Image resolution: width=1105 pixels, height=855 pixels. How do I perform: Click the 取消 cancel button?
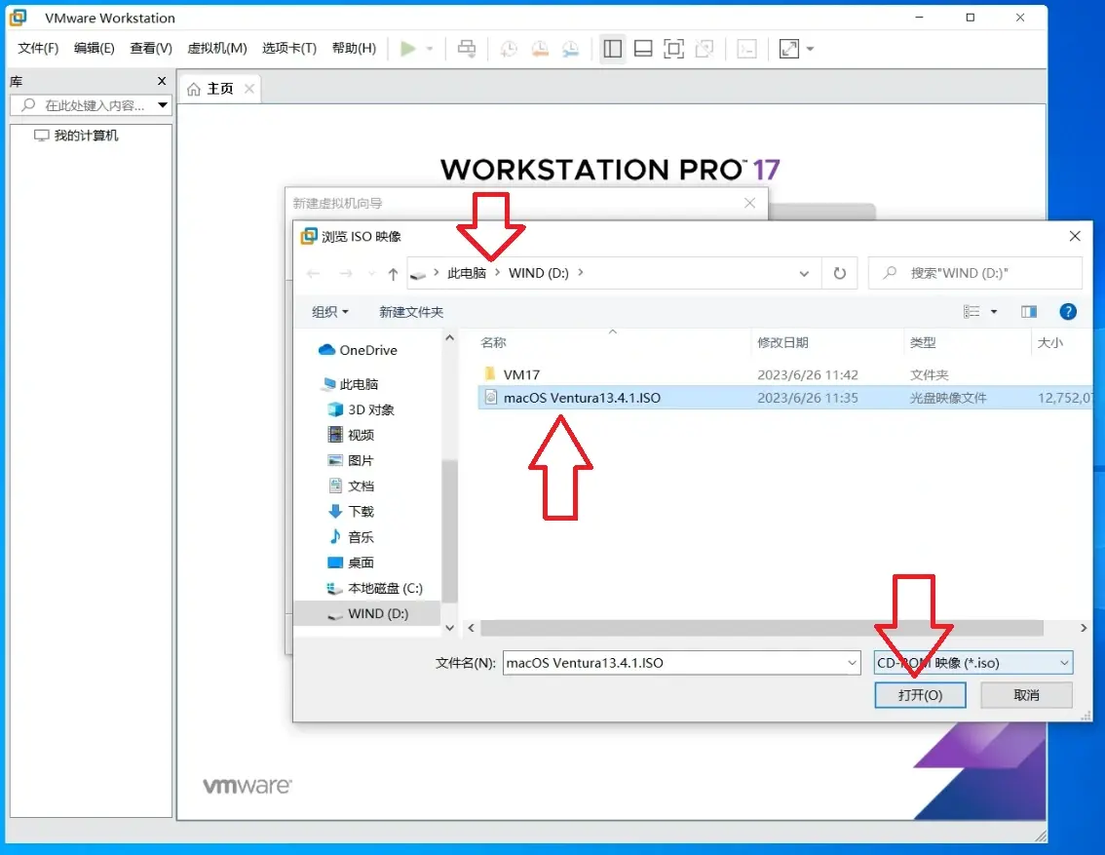coord(1026,695)
